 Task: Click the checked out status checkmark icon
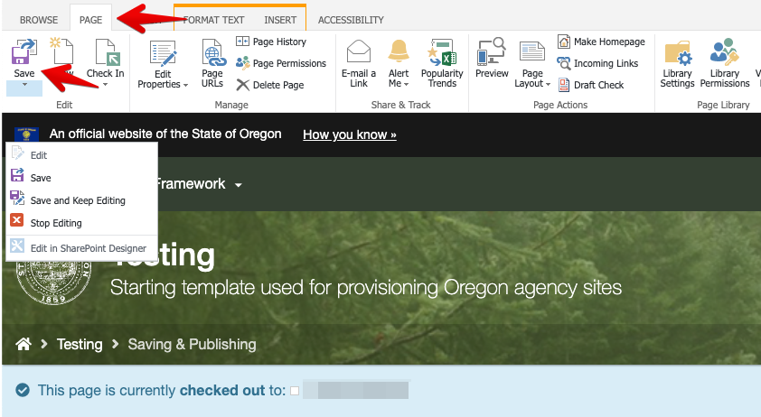click(x=23, y=390)
